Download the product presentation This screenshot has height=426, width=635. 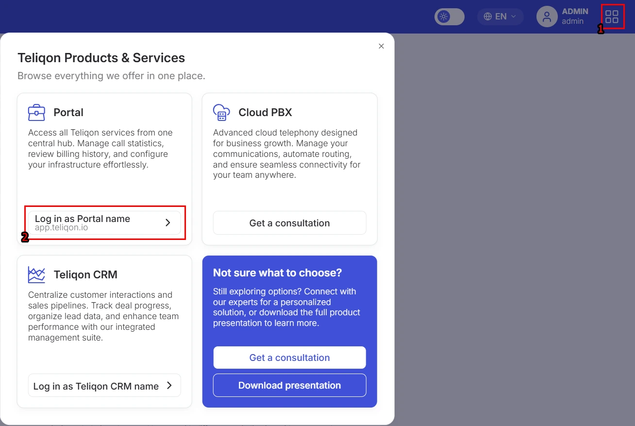289,385
